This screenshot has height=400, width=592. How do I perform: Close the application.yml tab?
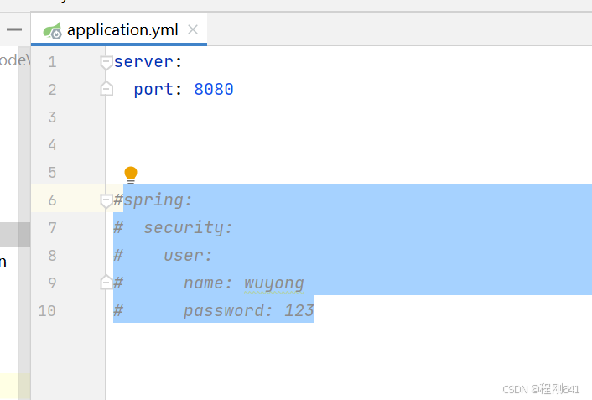[x=193, y=29]
